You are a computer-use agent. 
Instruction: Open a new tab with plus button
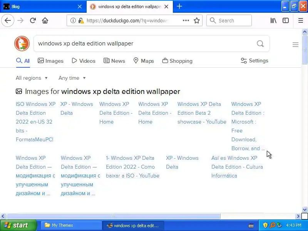(x=179, y=7)
